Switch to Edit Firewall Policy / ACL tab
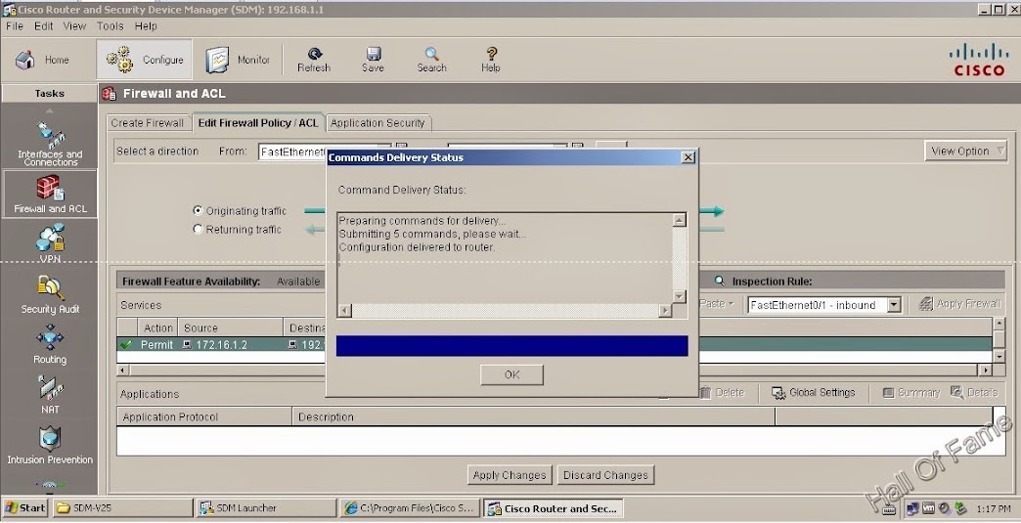Image resolution: width=1021 pixels, height=523 pixels. click(x=258, y=123)
